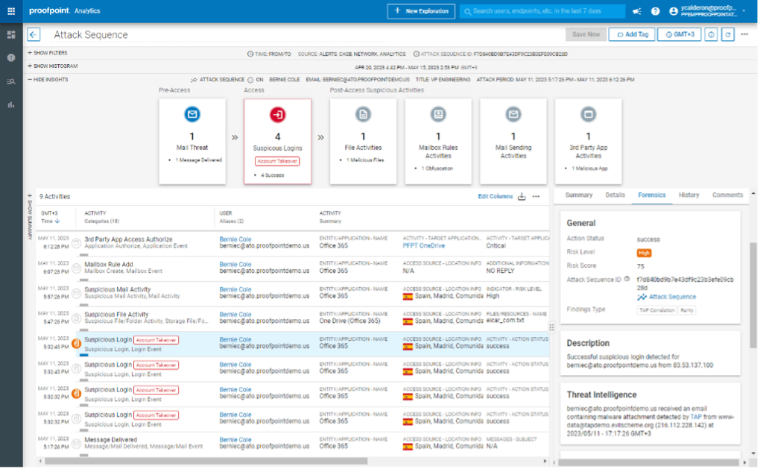This screenshot has height=469, width=760.
Task: Select the Suspicious Logins card
Action: tap(277, 141)
